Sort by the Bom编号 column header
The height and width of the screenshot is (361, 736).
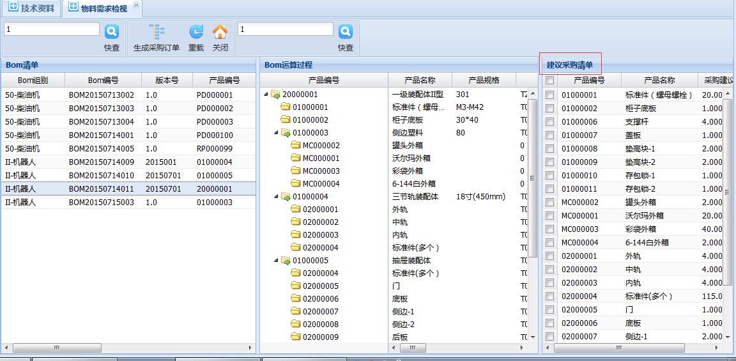(103, 81)
